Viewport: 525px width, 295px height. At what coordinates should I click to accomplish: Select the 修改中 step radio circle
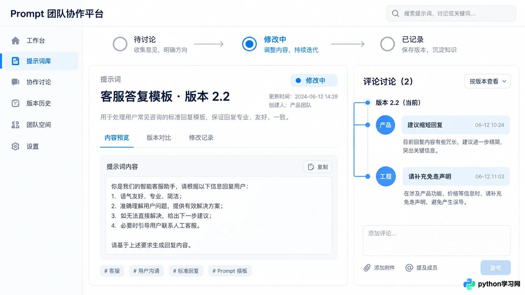tap(249, 44)
